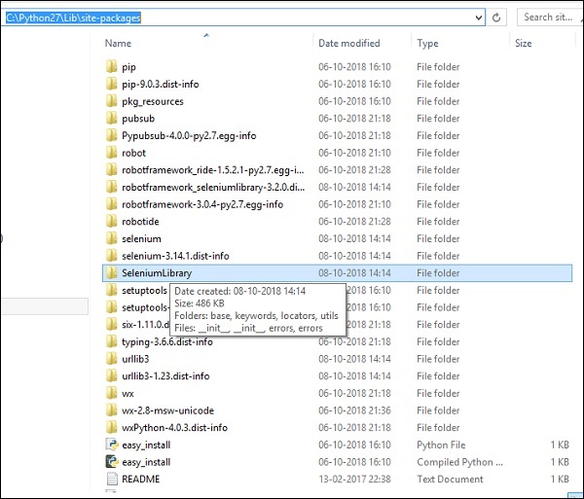Sort files by Date modified column

349,43
